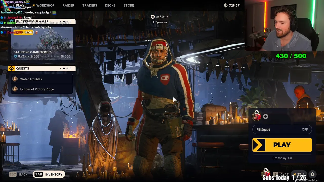Click the crown icon beside AyRichy name
The height and width of the screenshot is (182, 324).
click(152, 17)
